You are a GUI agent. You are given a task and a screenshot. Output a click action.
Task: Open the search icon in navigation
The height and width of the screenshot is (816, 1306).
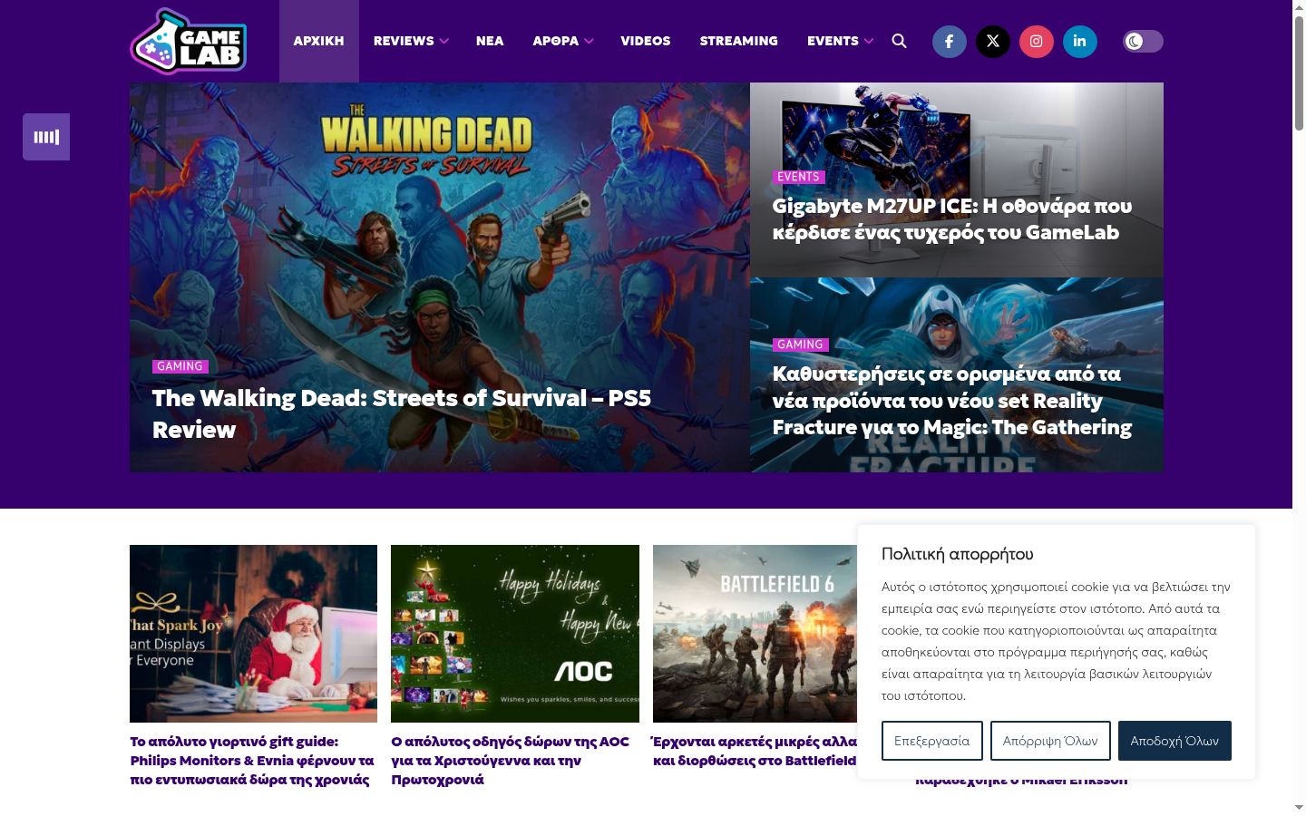[899, 41]
